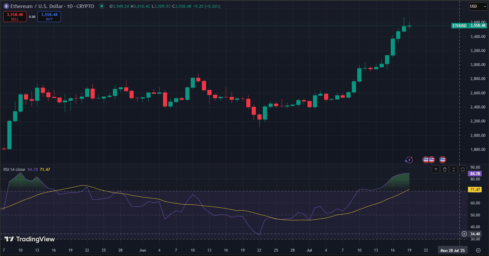
Task: Click the left flag of the overlapping US flag pair
Action: pos(425,160)
